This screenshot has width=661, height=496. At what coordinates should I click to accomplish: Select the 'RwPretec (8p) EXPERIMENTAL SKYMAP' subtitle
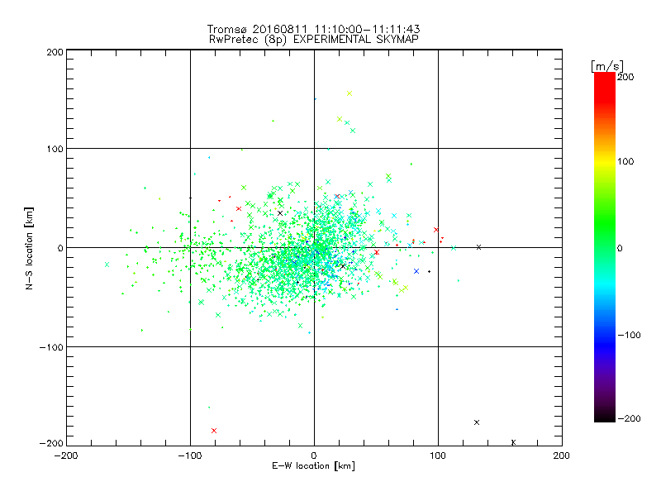[x=313, y=39]
